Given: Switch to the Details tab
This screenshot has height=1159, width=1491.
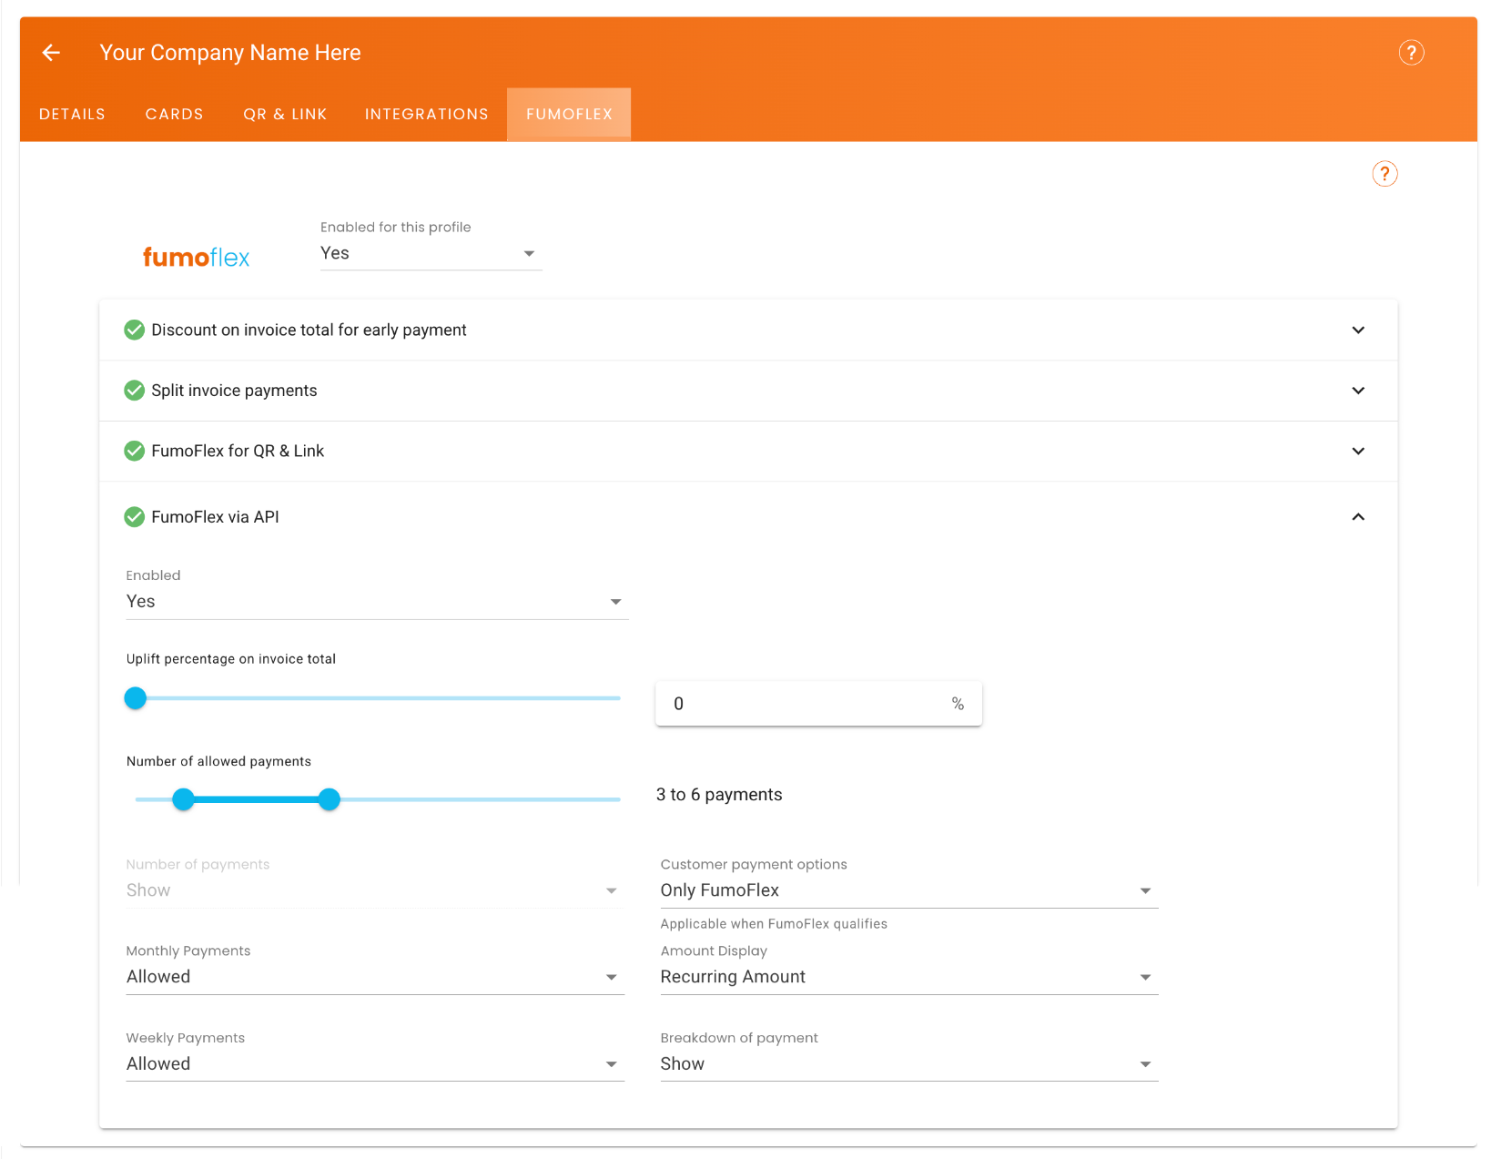Looking at the screenshot, I should [x=72, y=114].
